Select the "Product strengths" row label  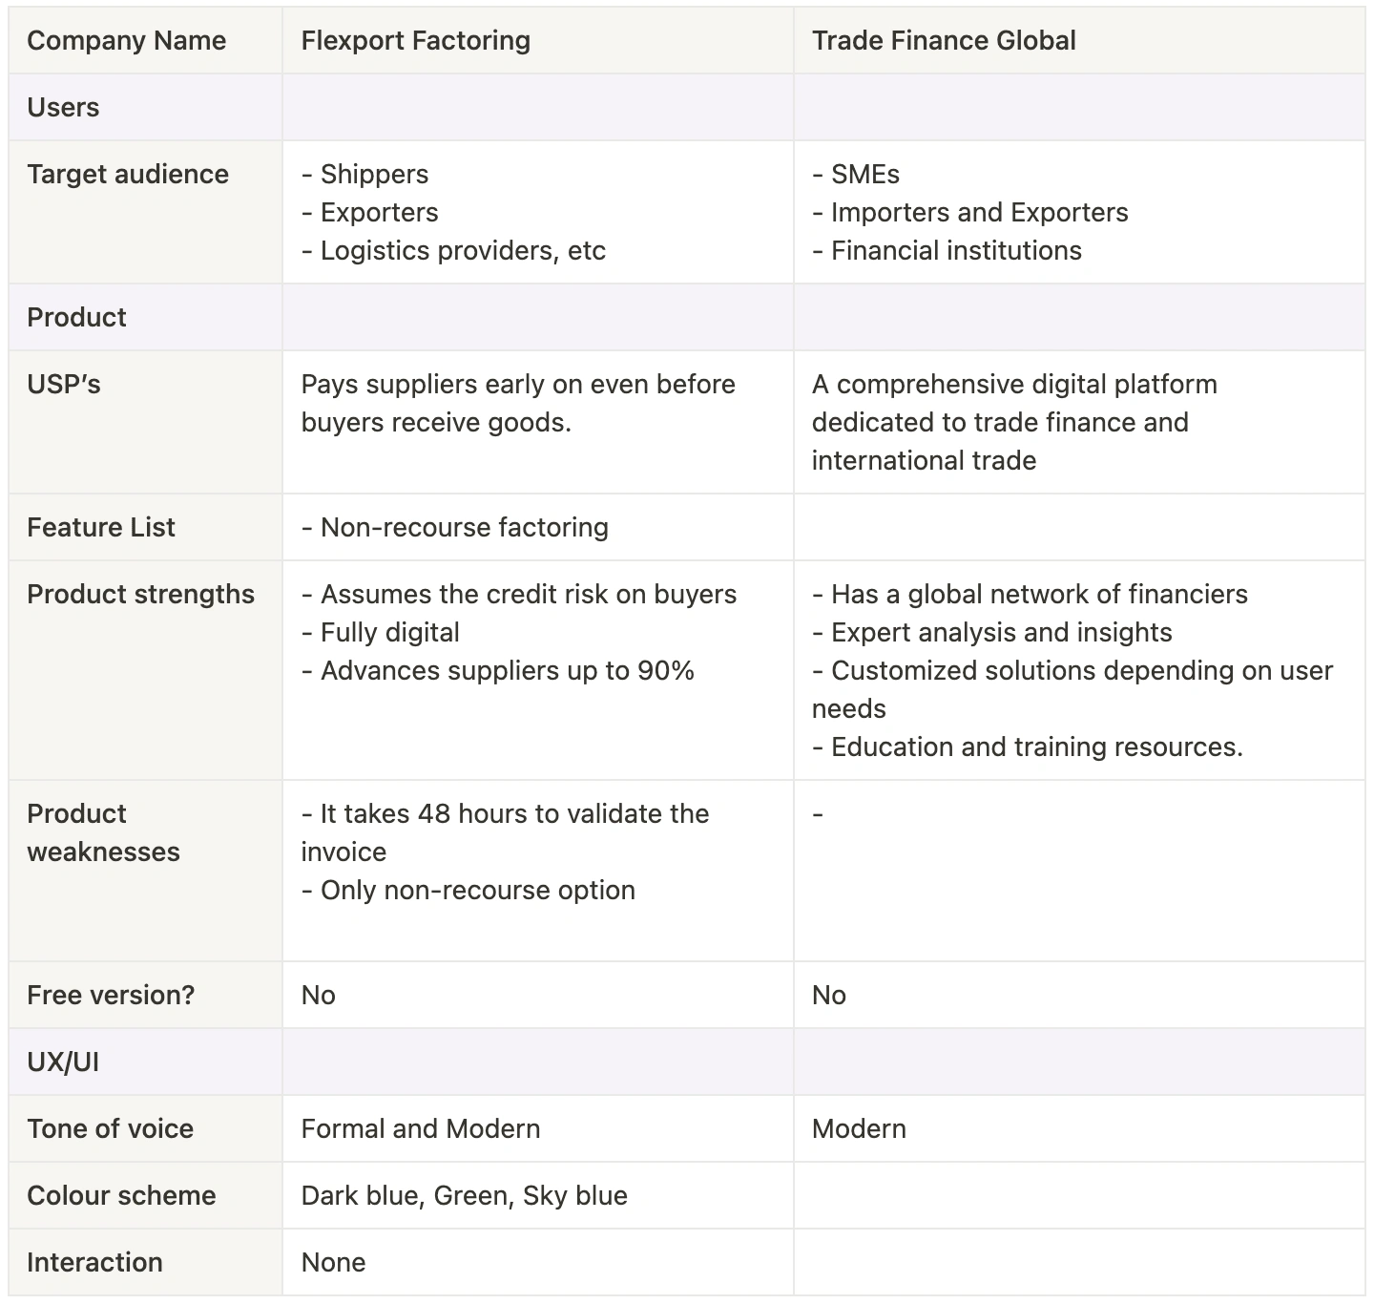click(x=140, y=595)
